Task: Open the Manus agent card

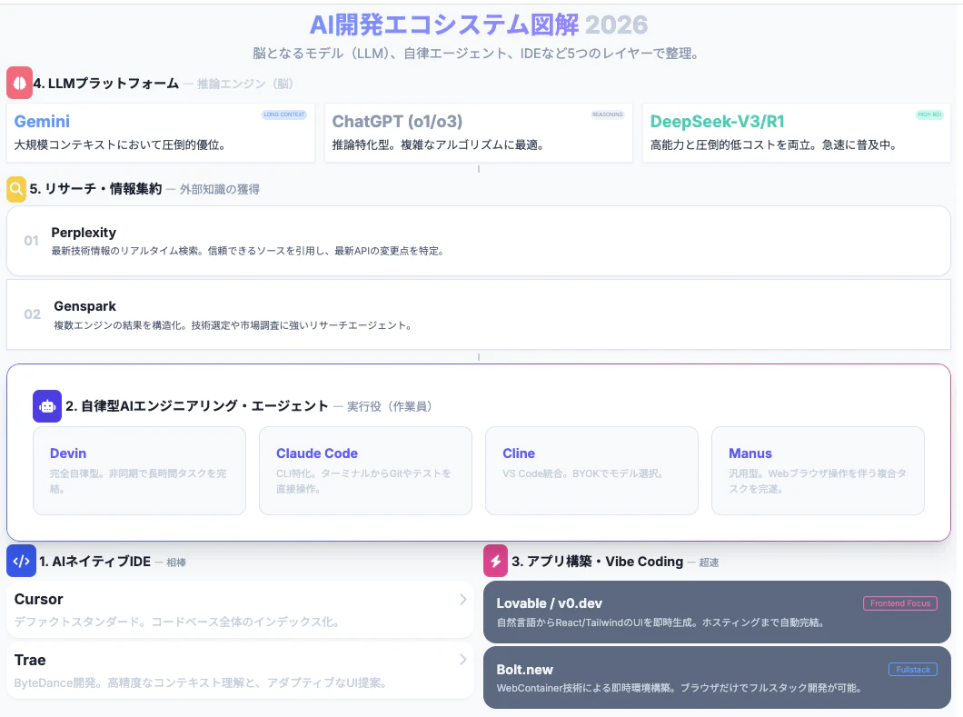Action: [x=818, y=471]
